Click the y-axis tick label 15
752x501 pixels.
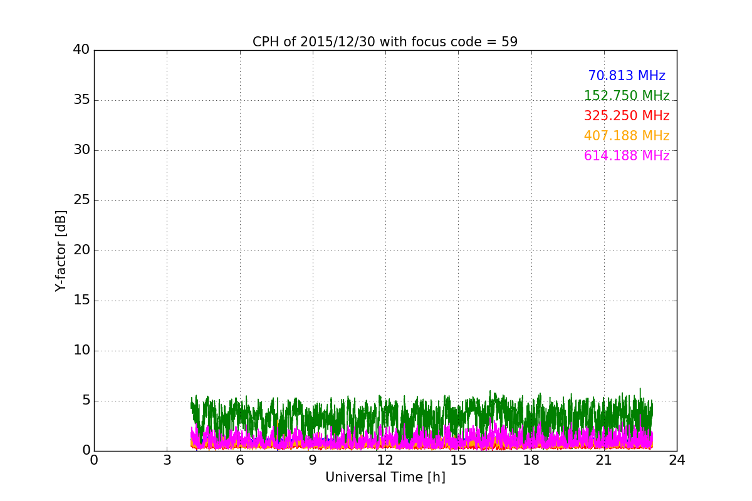81,300
